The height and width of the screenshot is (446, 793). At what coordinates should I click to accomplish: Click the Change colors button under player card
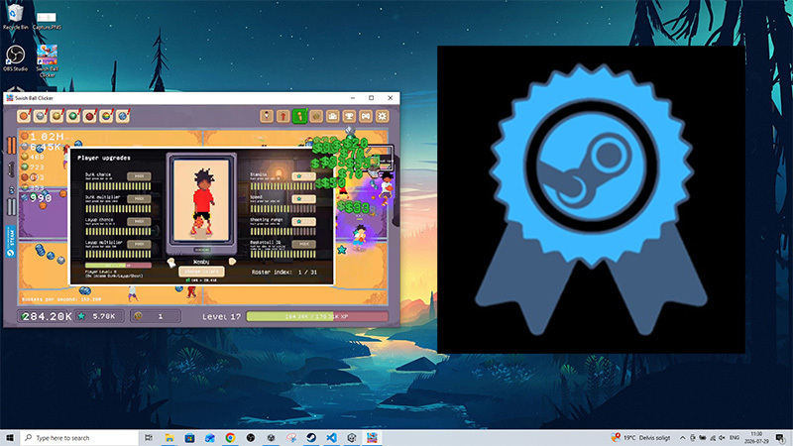point(201,272)
